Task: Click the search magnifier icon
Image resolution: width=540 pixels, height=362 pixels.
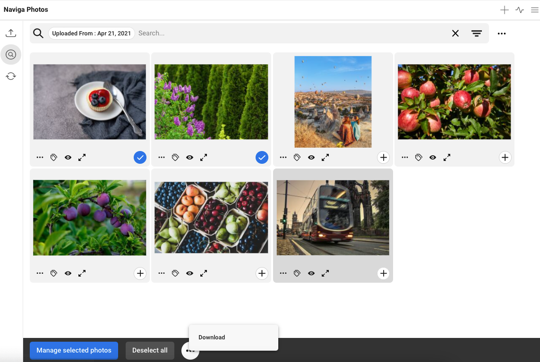Action: click(38, 33)
